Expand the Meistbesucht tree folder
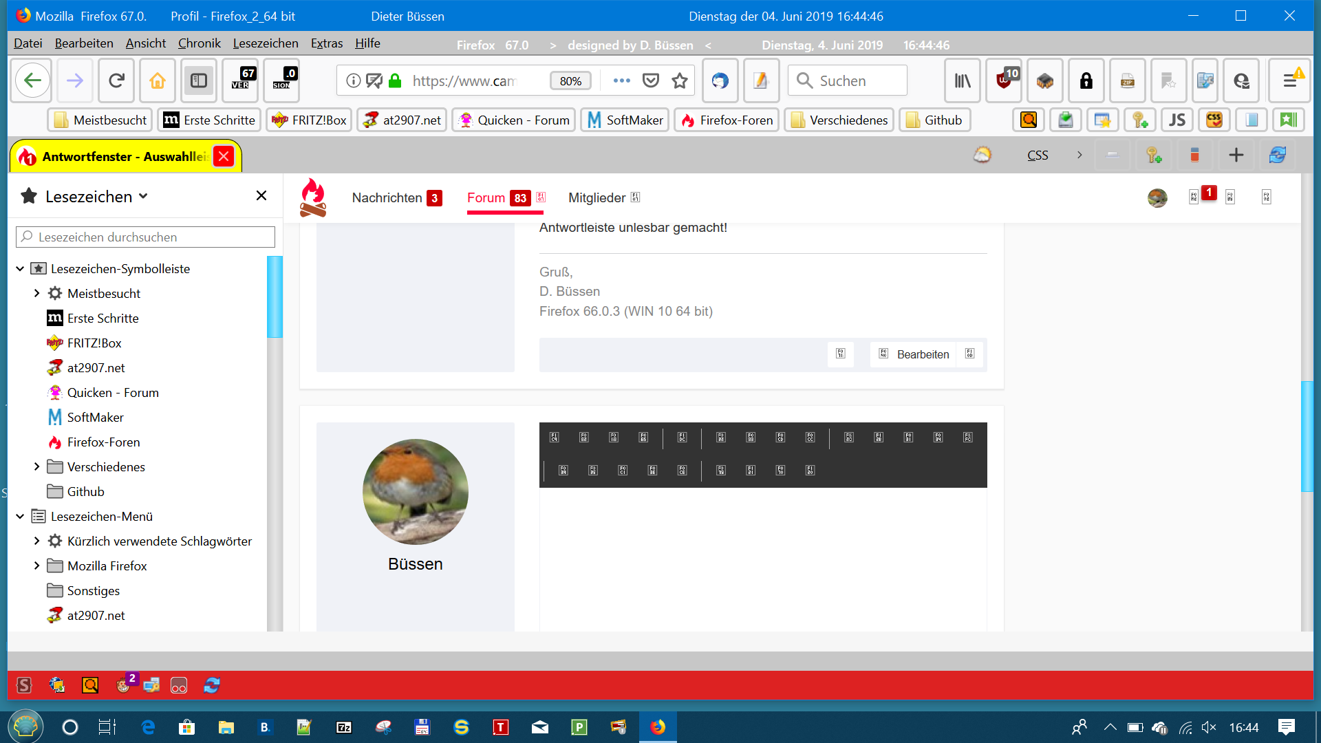Image resolution: width=1321 pixels, height=743 pixels. [x=36, y=294]
